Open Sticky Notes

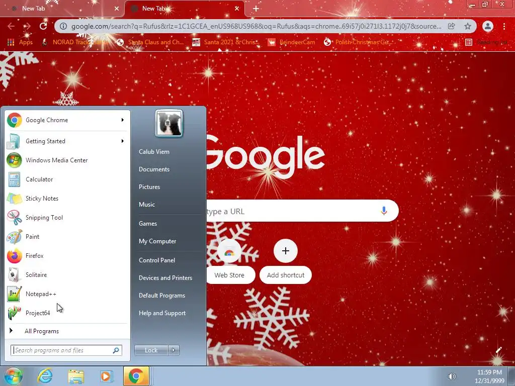(x=66, y=198)
